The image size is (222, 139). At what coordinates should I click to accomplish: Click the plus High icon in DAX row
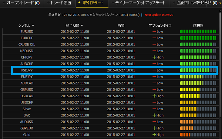pyautogui.click(x=154, y=115)
